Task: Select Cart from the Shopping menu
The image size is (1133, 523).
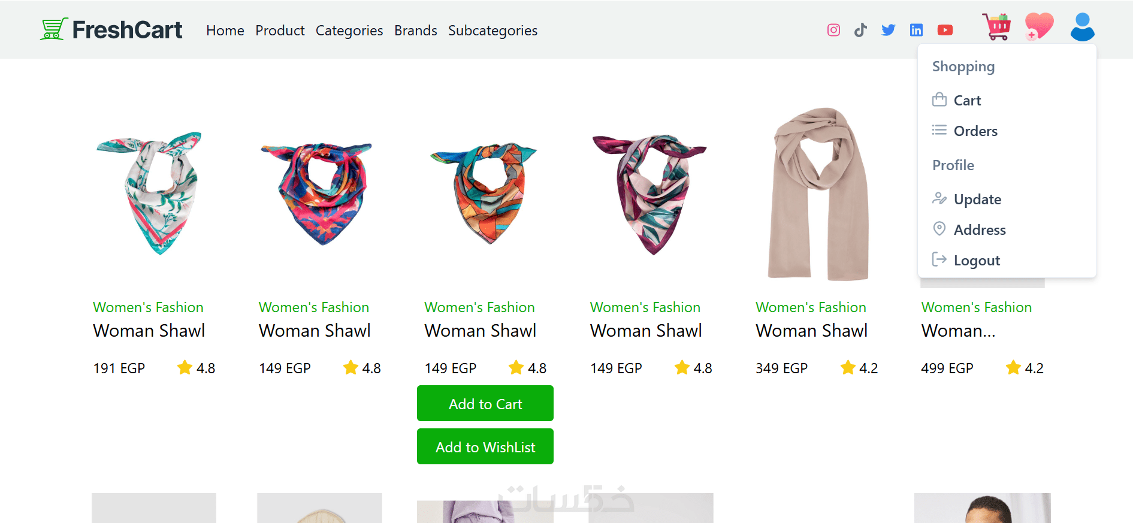Action: [x=967, y=101]
